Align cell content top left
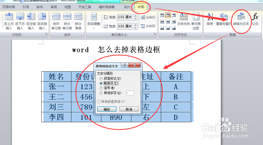The width and height of the screenshot is (263, 145). click(x=162, y=15)
